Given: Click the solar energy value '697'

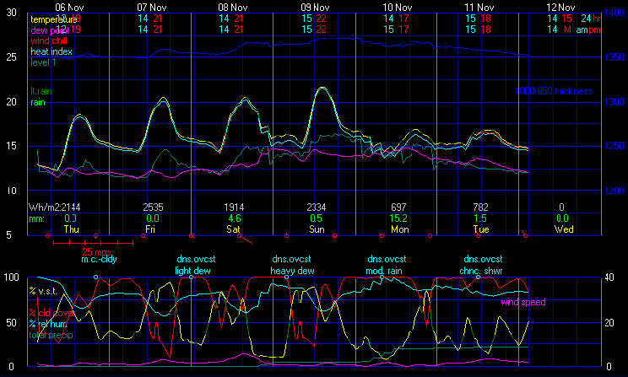Looking at the screenshot, I should click(x=398, y=207).
